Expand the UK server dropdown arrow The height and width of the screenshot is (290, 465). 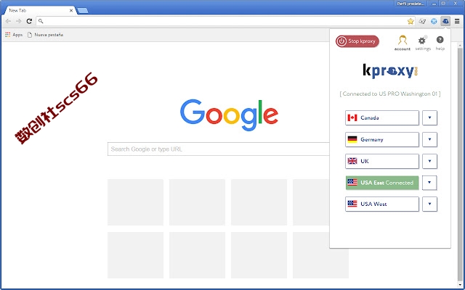pos(429,161)
